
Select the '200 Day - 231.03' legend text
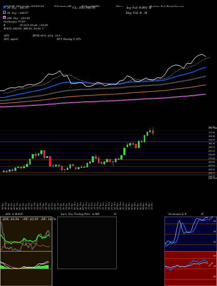(18, 18)
